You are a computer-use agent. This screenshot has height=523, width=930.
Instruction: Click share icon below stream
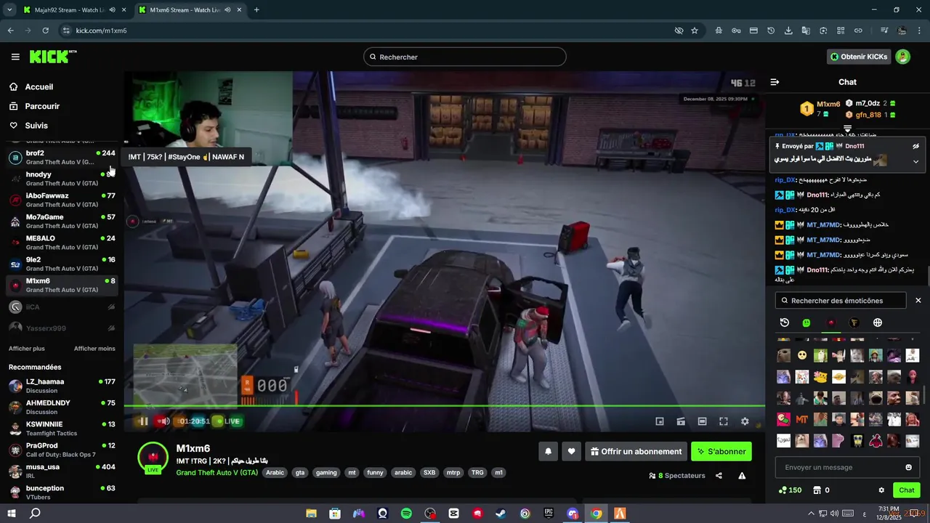pos(719,476)
